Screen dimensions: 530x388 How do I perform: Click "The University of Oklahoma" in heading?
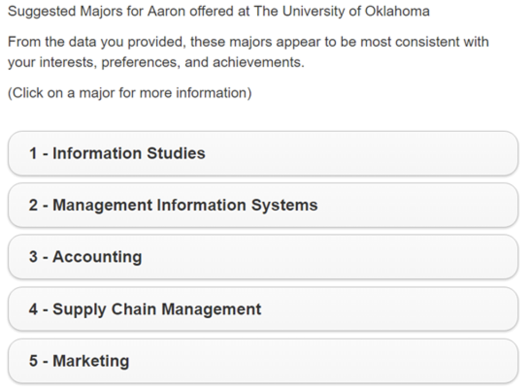click(x=342, y=11)
